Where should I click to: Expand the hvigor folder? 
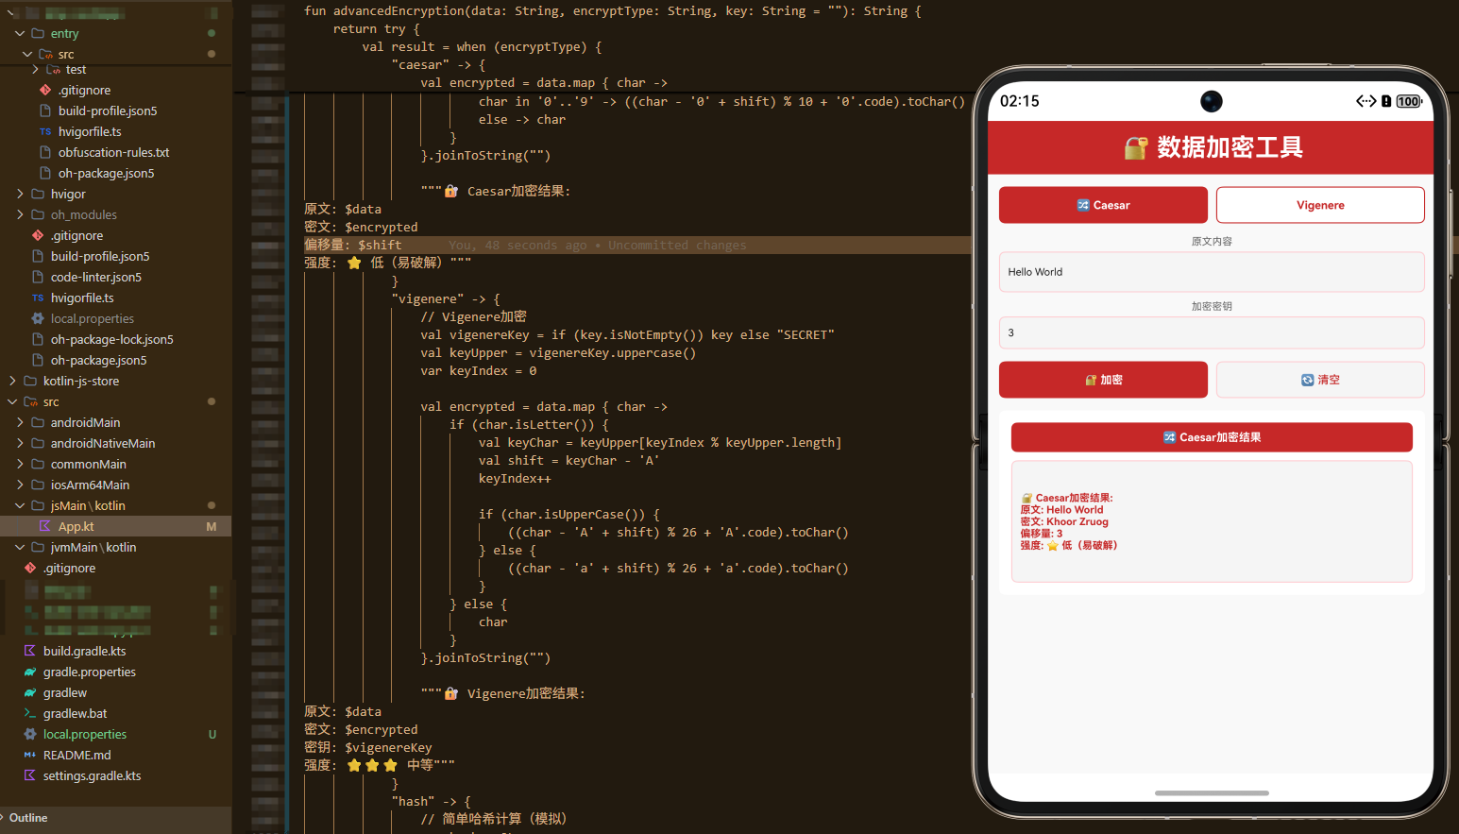[x=20, y=194]
